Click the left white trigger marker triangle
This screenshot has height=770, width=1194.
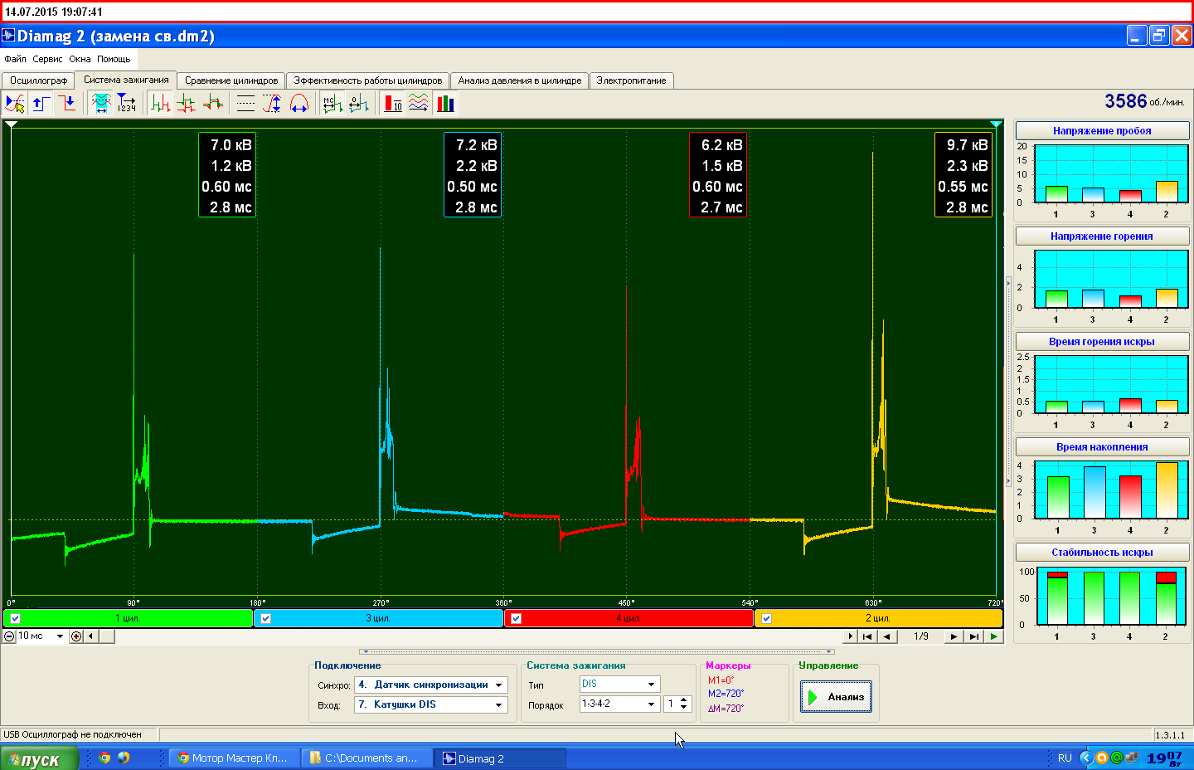[12, 124]
